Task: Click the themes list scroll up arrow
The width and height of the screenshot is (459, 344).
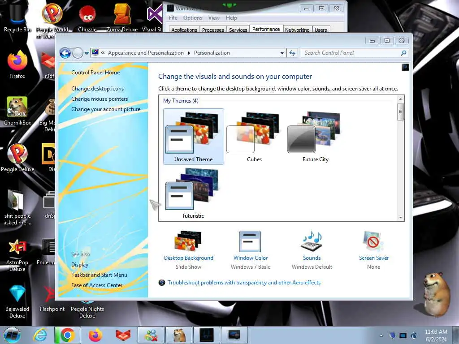Action: pyautogui.click(x=401, y=99)
